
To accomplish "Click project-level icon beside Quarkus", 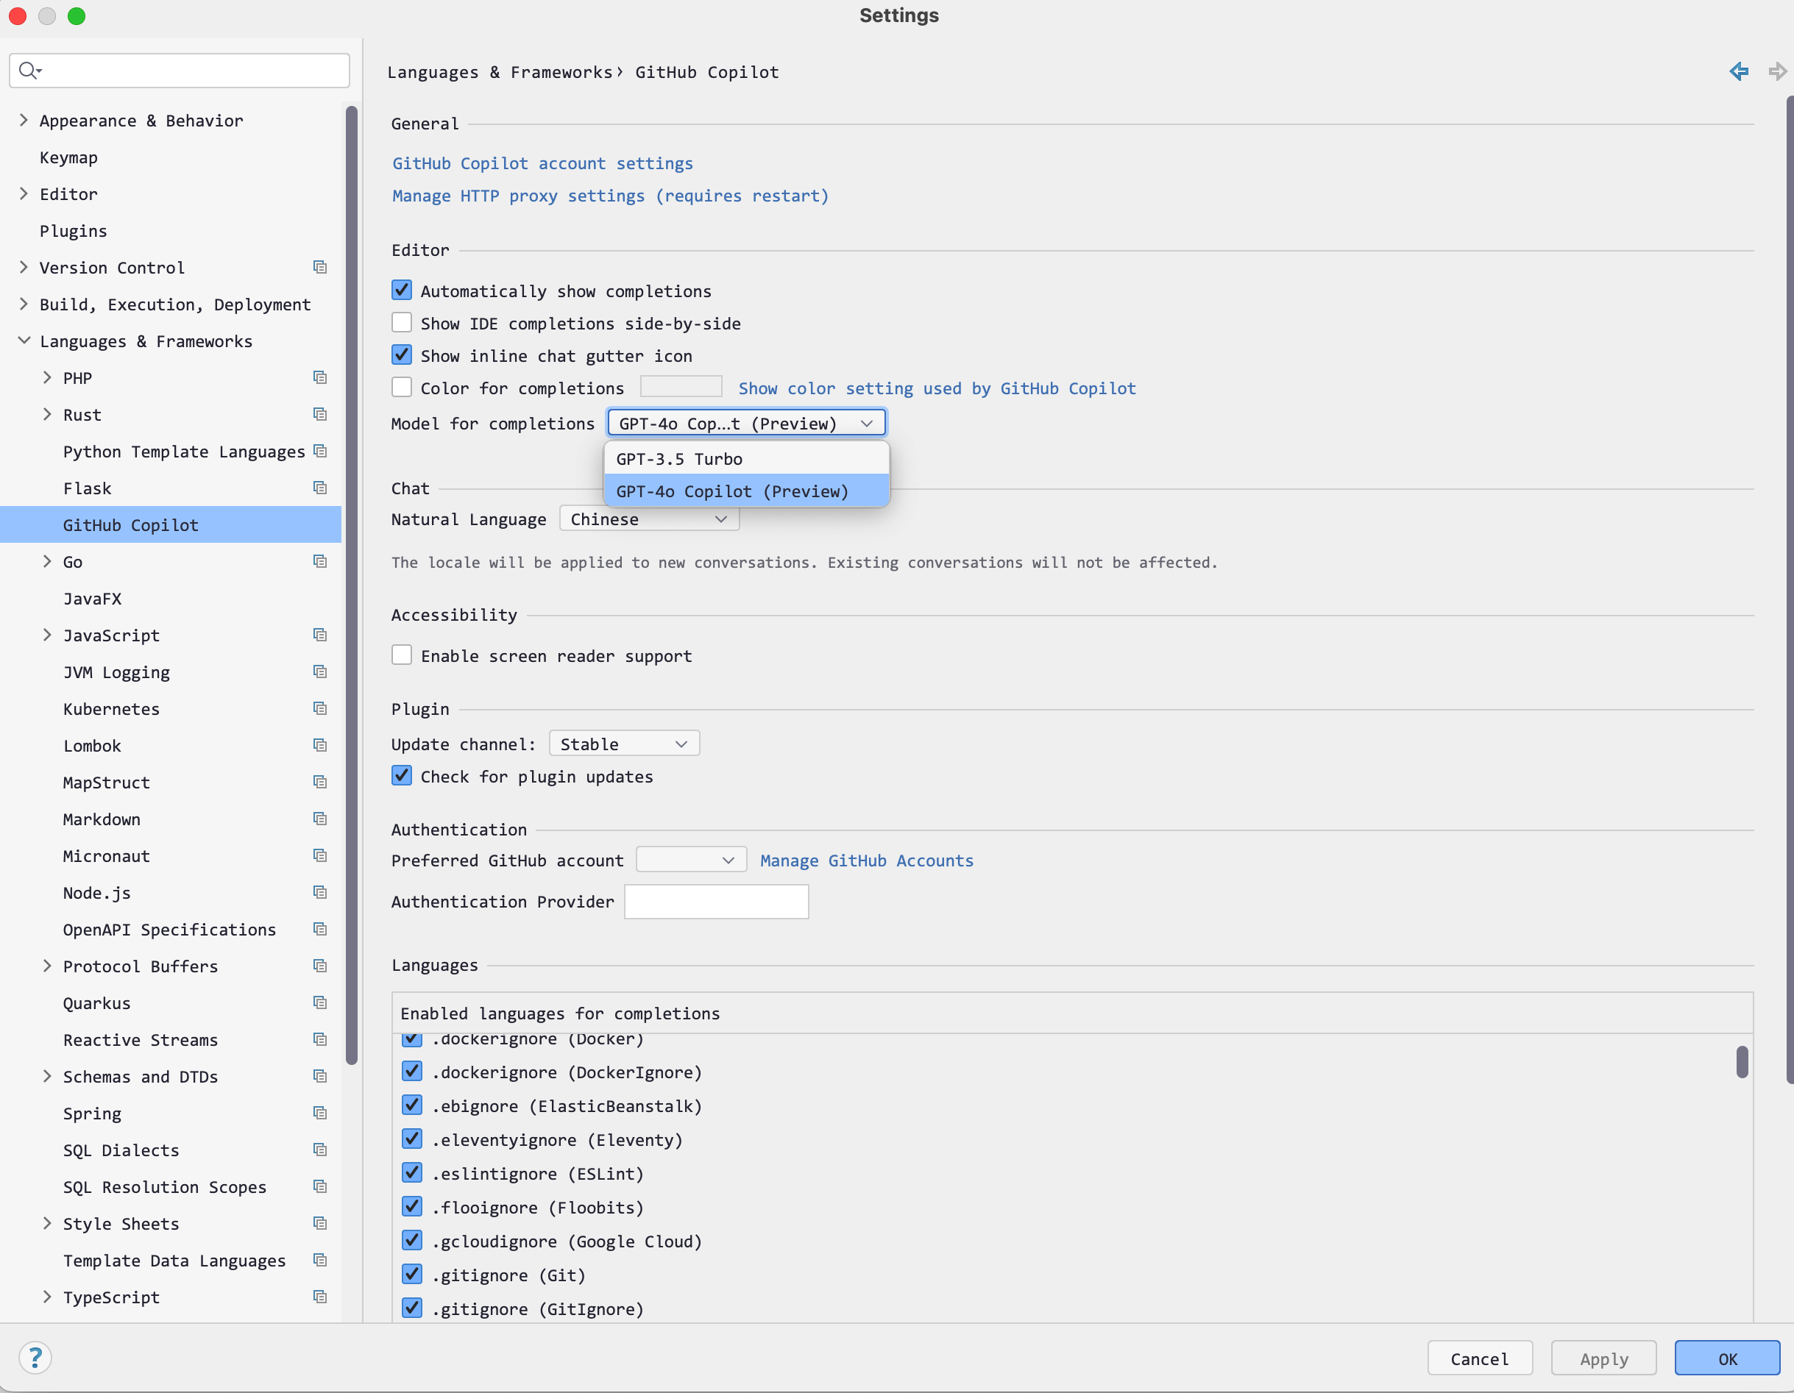I will pos(320,1003).
